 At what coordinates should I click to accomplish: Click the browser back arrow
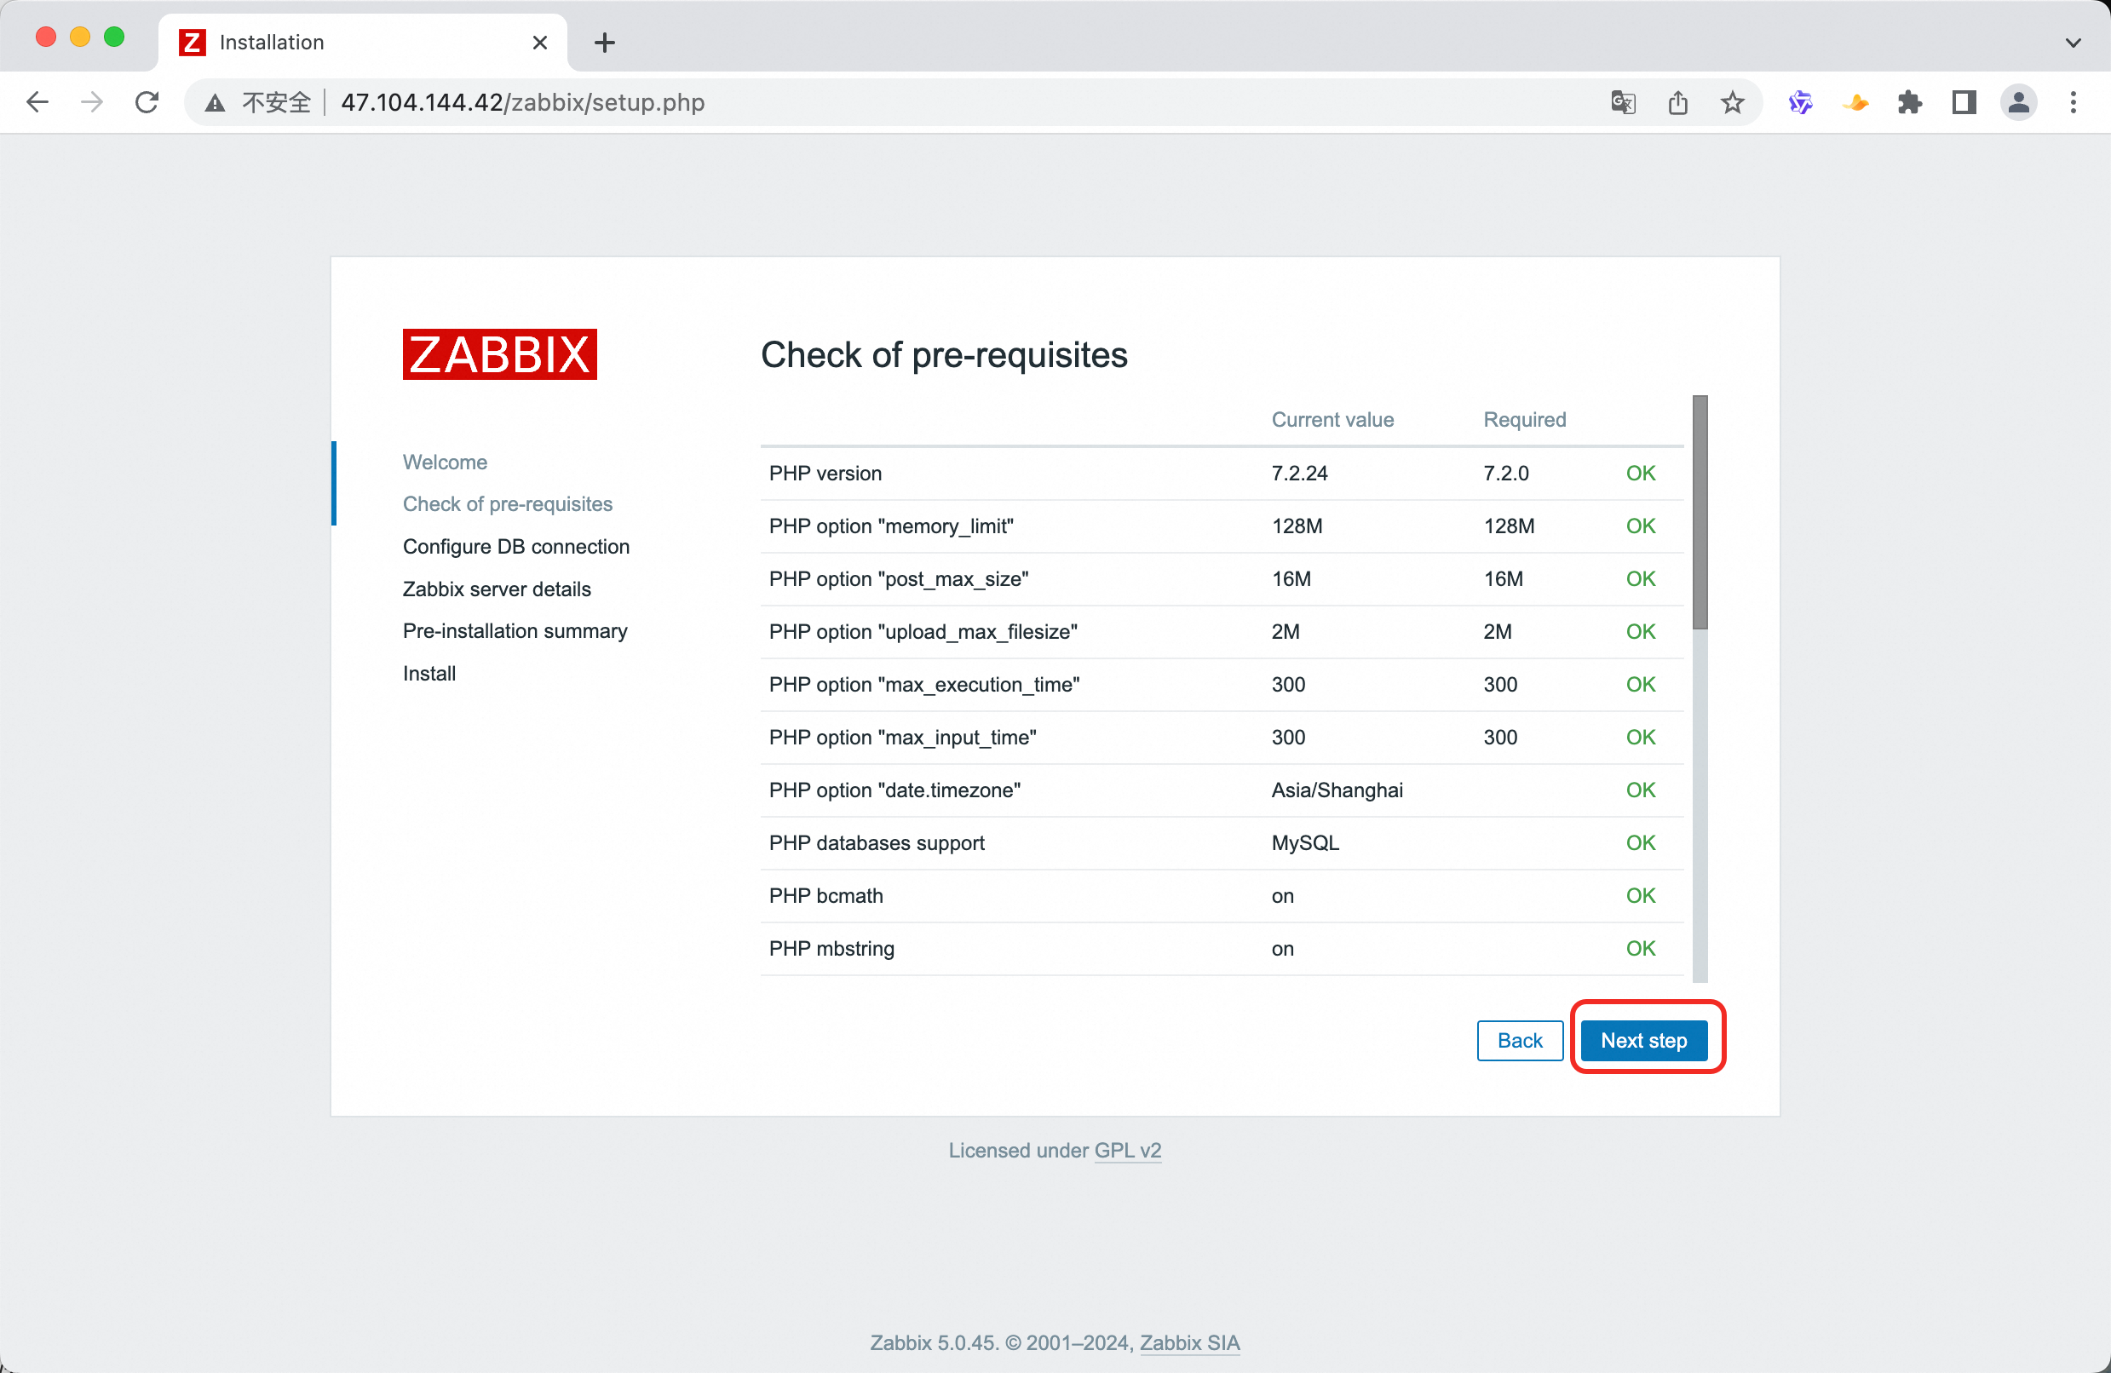coord(37,103)
